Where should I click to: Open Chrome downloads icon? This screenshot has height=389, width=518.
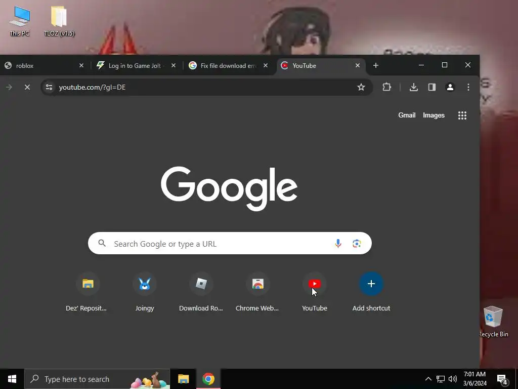tap(414, 87)
